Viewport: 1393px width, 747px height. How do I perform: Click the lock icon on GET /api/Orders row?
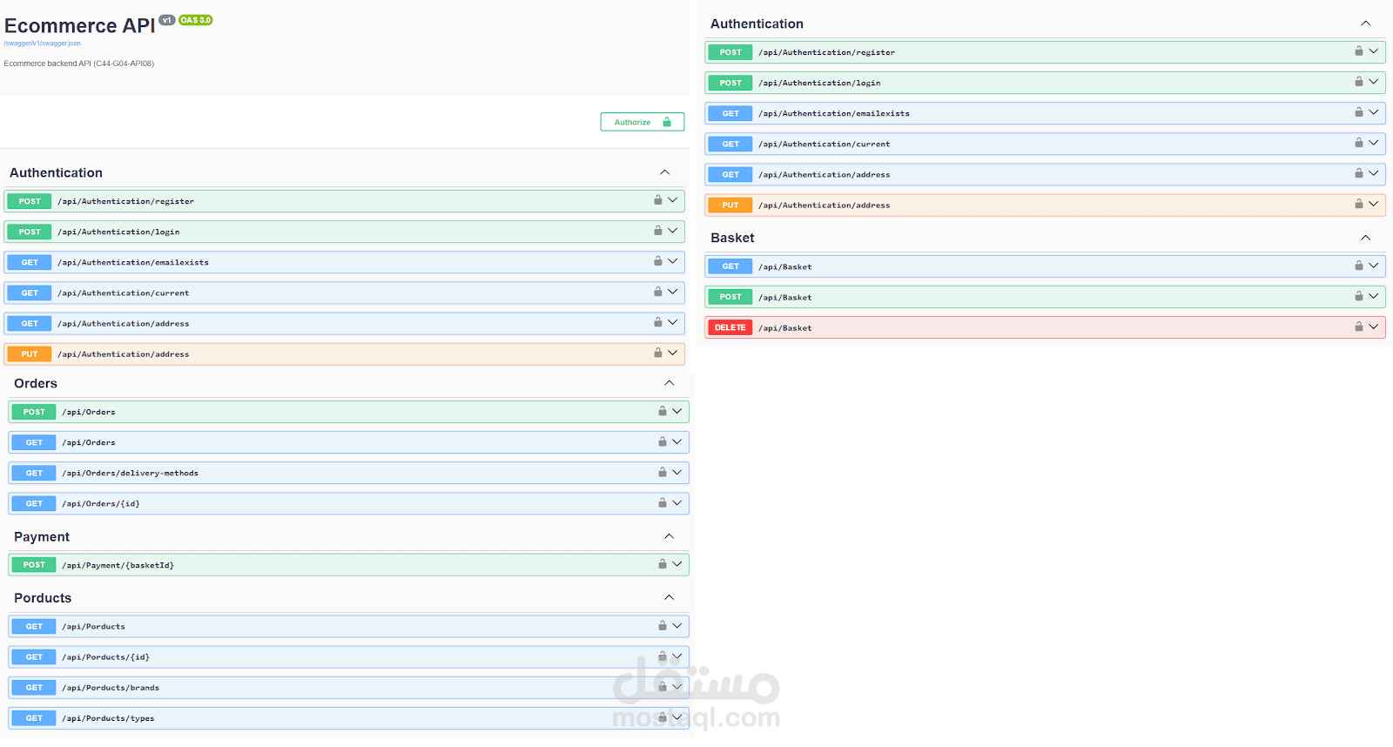click(x=663, y=441)
